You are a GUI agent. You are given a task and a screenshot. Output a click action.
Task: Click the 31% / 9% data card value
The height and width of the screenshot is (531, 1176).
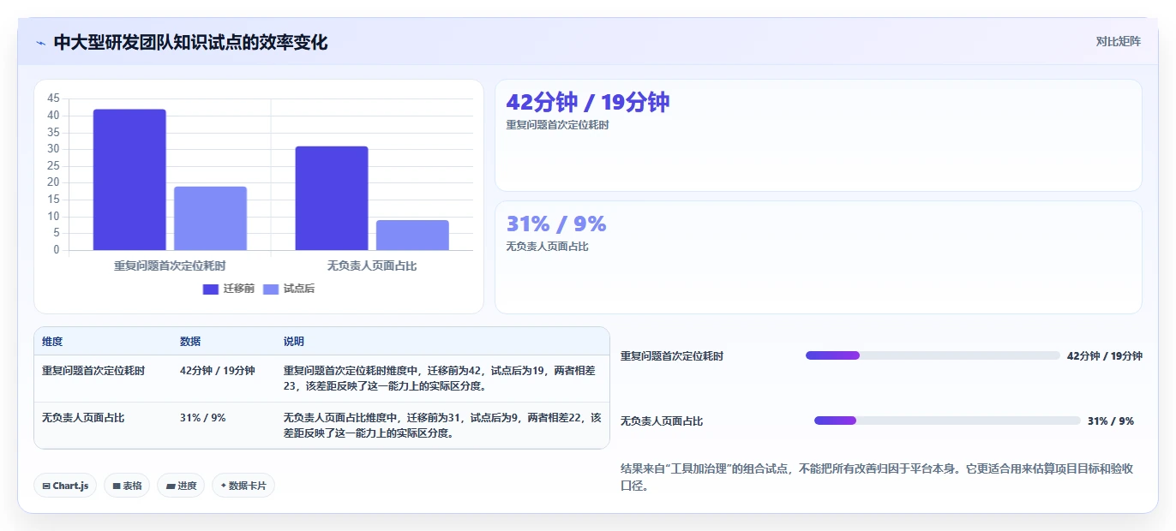pos(556,224)
